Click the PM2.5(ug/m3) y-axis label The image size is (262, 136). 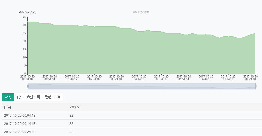(x=28, y=12)
